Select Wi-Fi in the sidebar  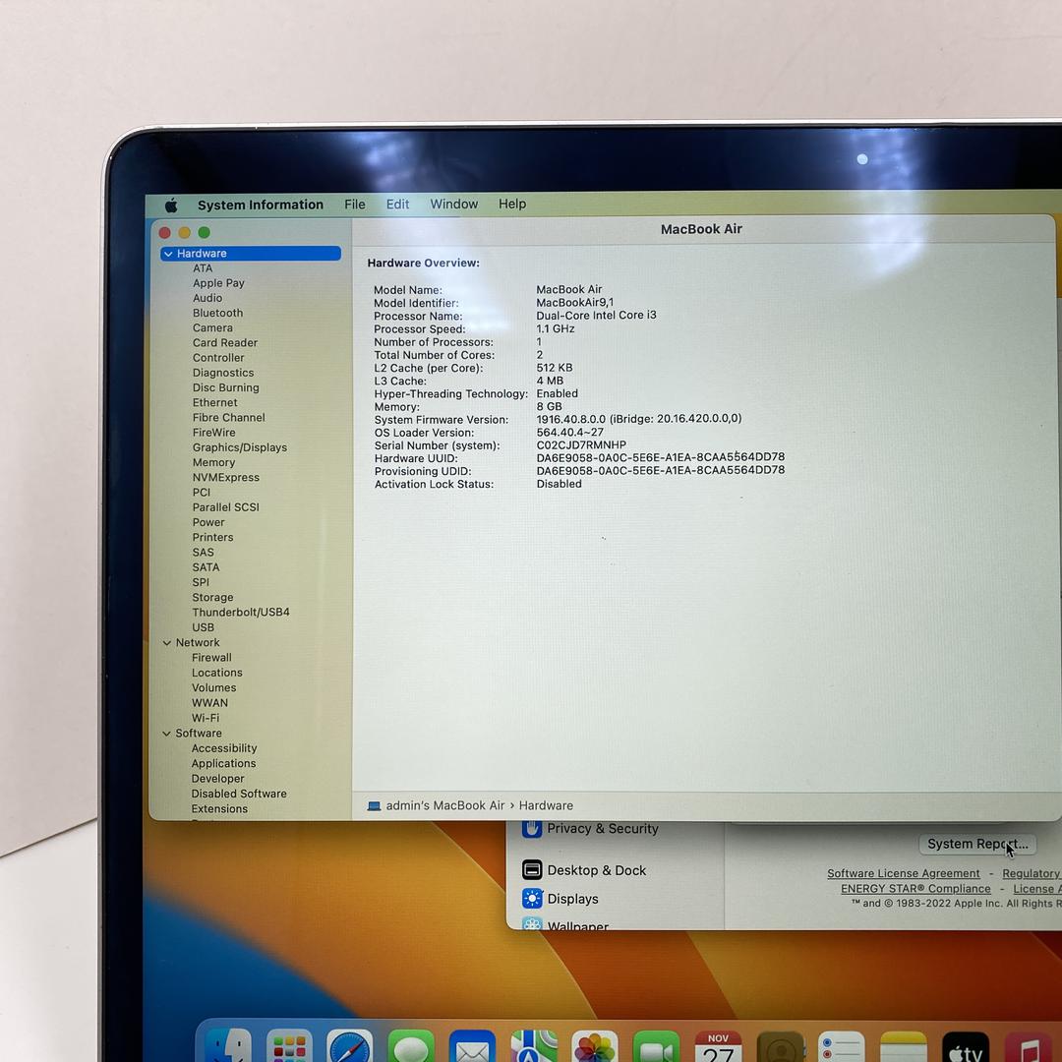click(206, 718)
